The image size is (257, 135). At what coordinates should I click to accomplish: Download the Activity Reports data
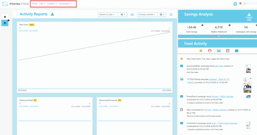point(52,14)
